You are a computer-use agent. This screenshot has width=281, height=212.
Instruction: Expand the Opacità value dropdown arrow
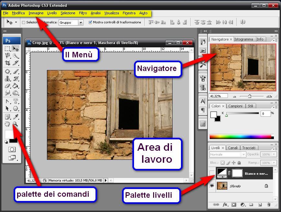click(274, 155)
